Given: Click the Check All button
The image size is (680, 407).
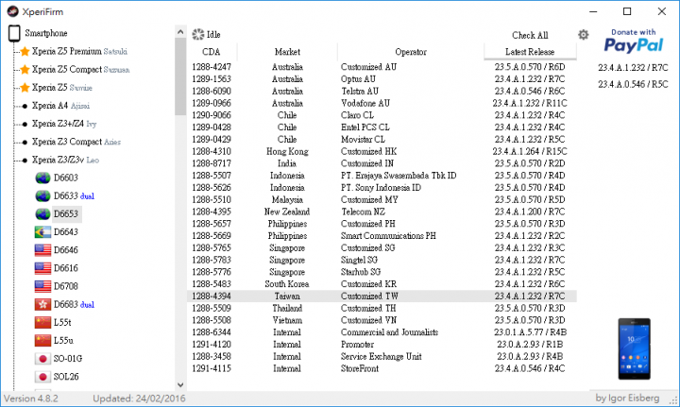Looking at the screenshot, I should click(530, 35).
